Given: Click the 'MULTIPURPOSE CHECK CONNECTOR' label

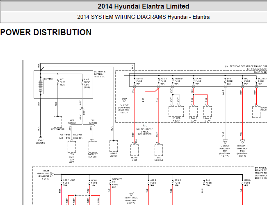Looking at the screenshot, I should pyautogui.click(x=145, y=132).
